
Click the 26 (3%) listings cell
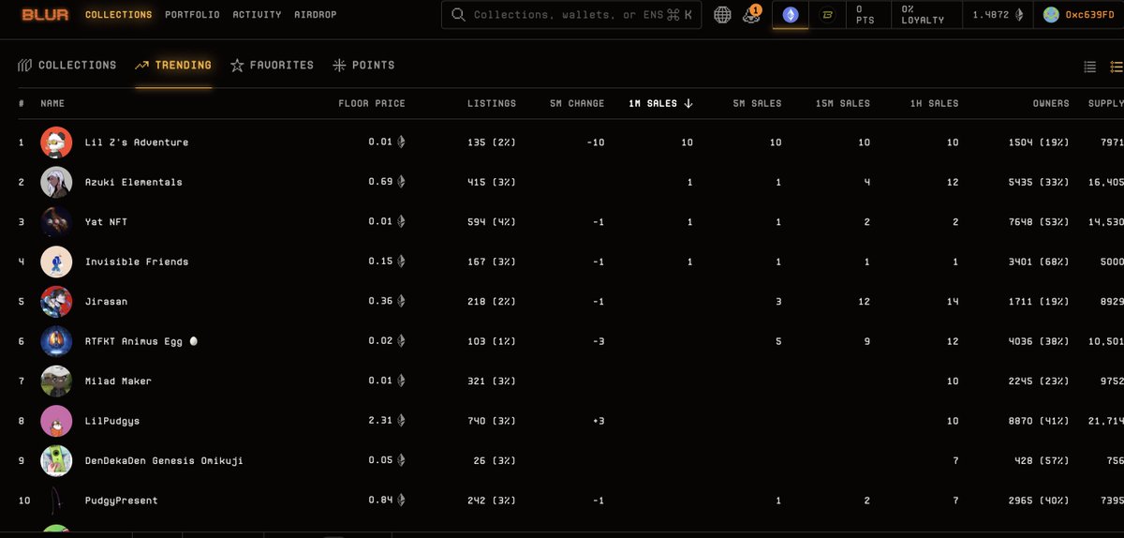tap(495, 461)
